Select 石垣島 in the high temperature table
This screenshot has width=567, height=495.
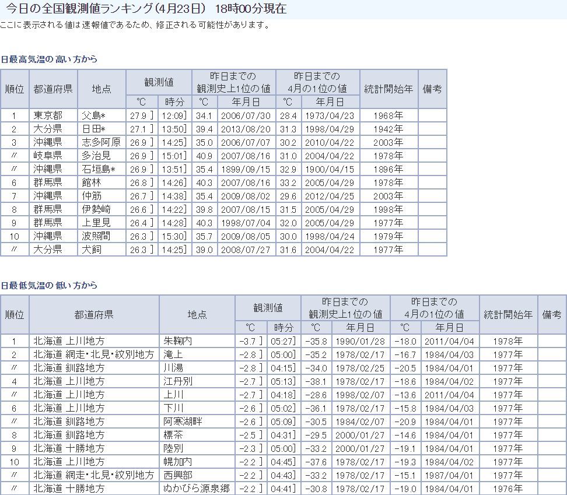pos(99,169)
